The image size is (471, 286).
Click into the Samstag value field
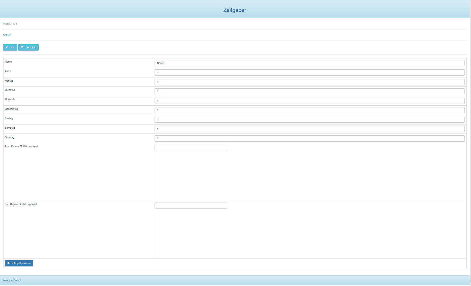coord(309,129)
